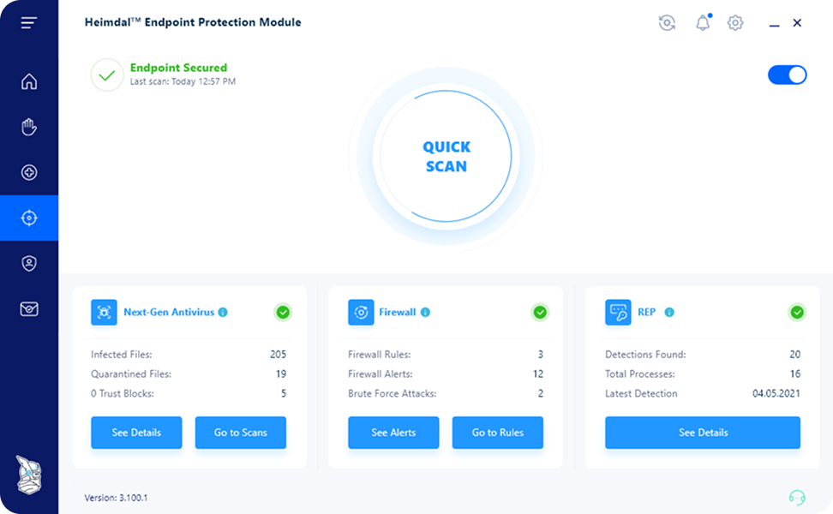Start the Quick Scan circle button

tap(446, 156)
